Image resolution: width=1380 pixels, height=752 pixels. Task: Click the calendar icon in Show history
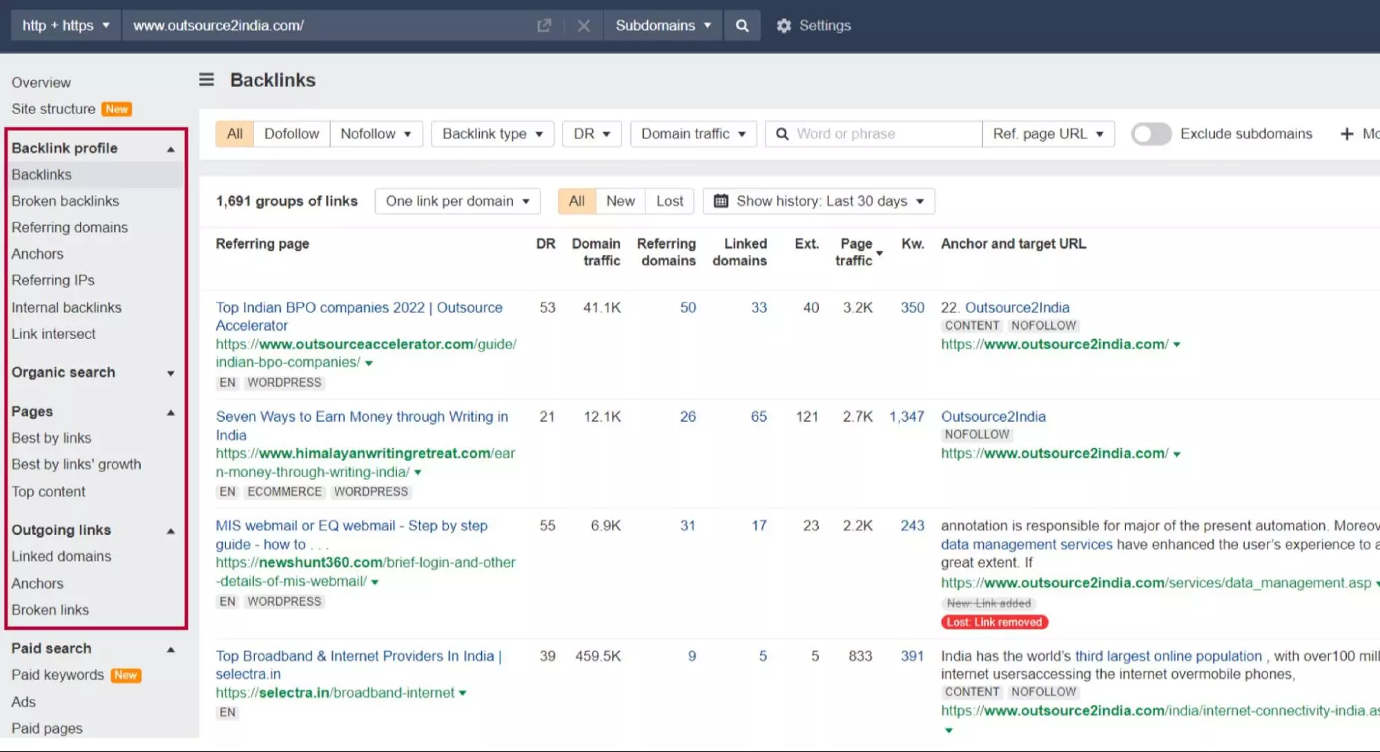tap(721, 201)
